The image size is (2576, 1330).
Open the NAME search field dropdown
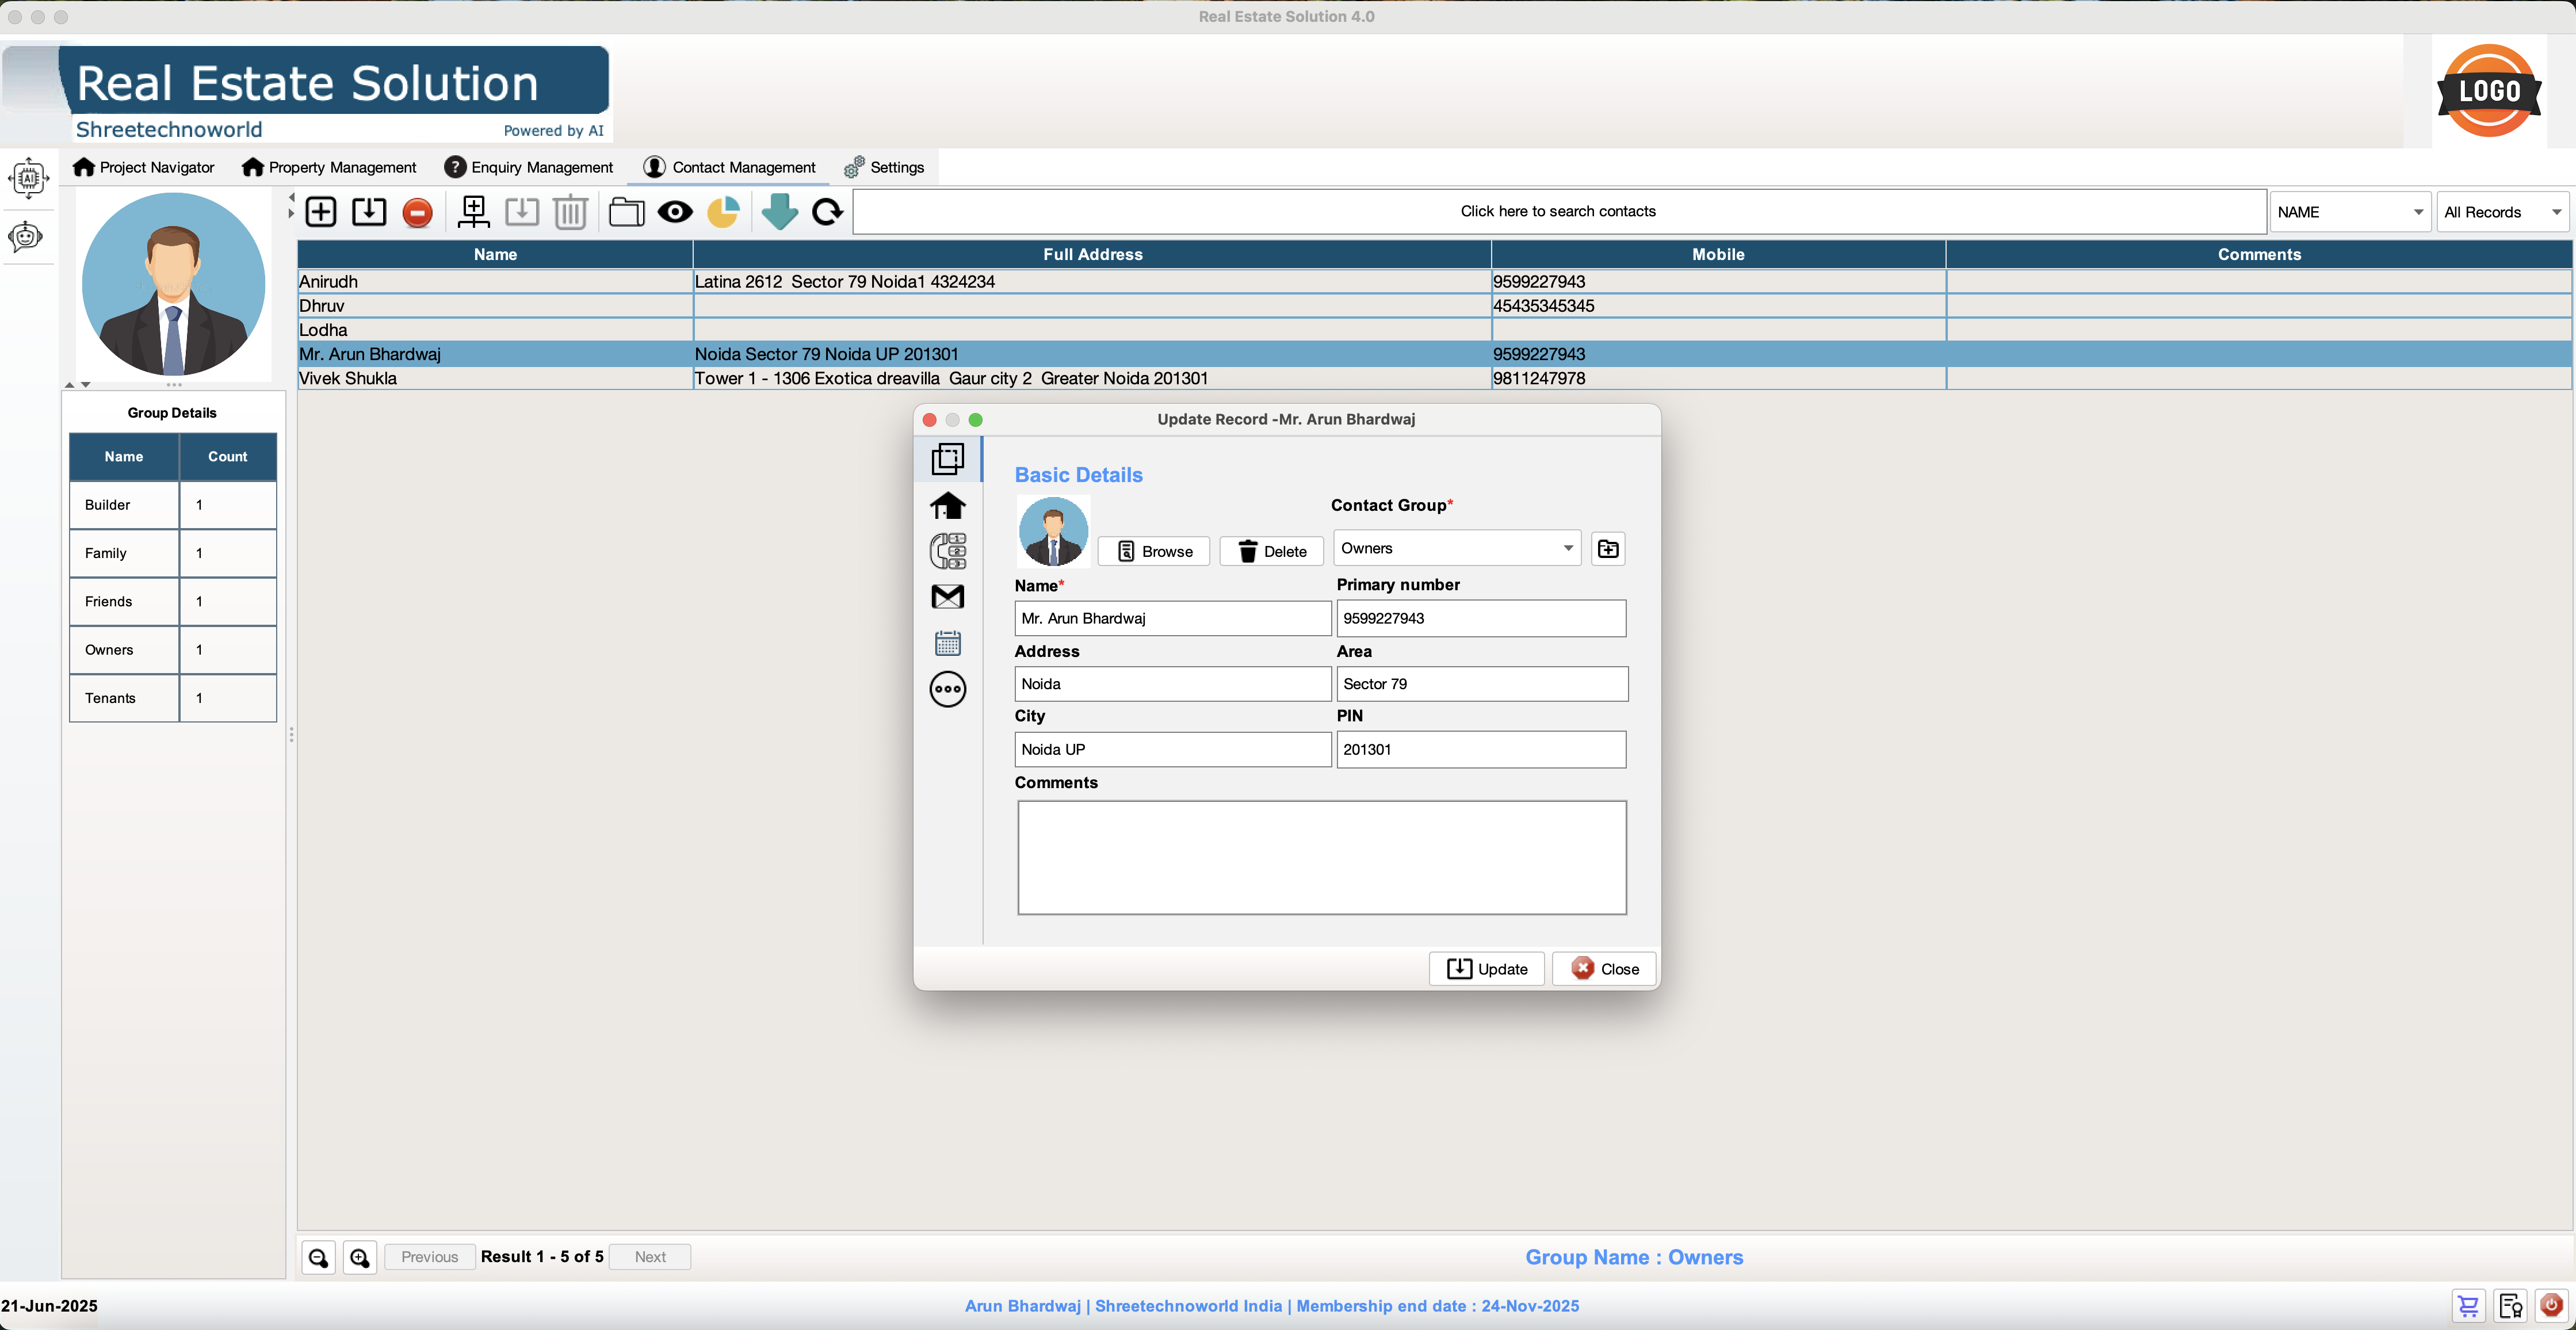click(x=2349, y=212)
